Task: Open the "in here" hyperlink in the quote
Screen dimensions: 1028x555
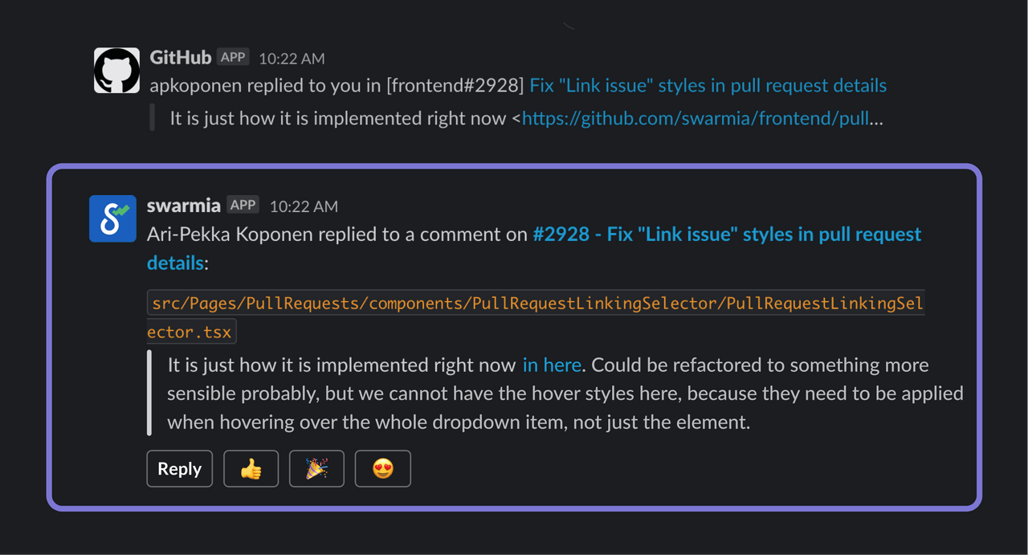Action: [x=552, y=365]
